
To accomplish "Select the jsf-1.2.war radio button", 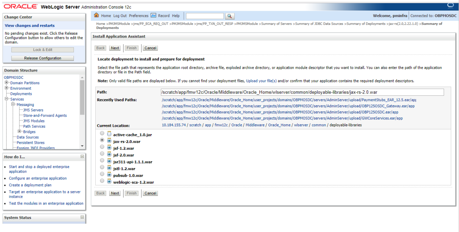I will point(102,147).
